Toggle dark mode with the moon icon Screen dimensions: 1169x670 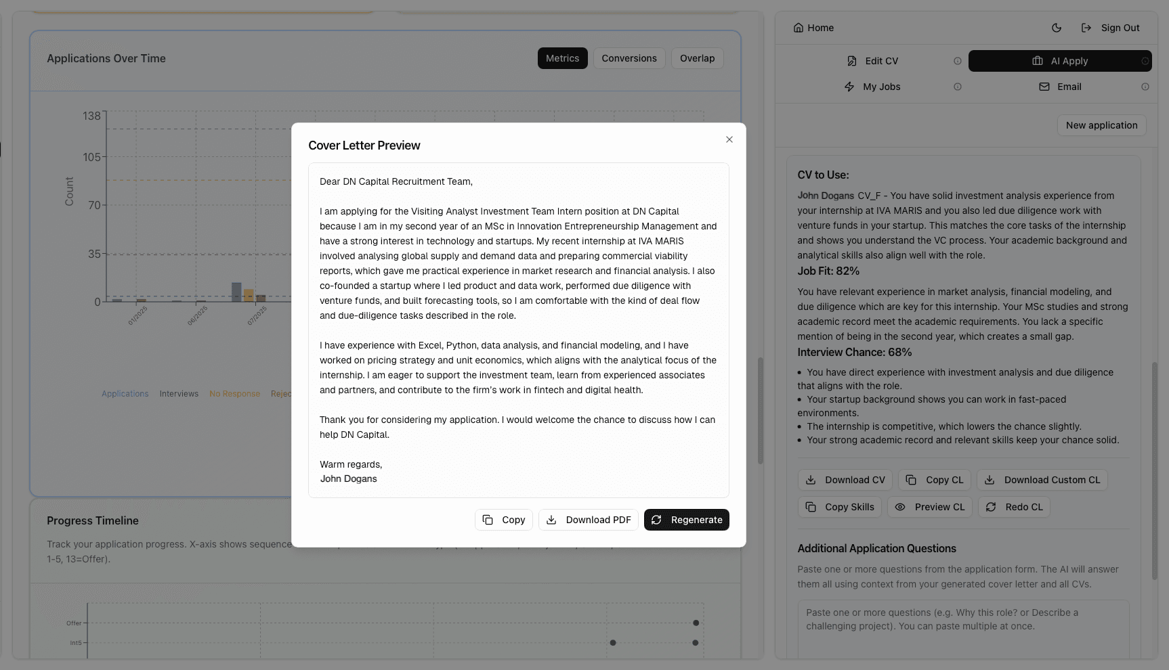(x=1056, y=28)
